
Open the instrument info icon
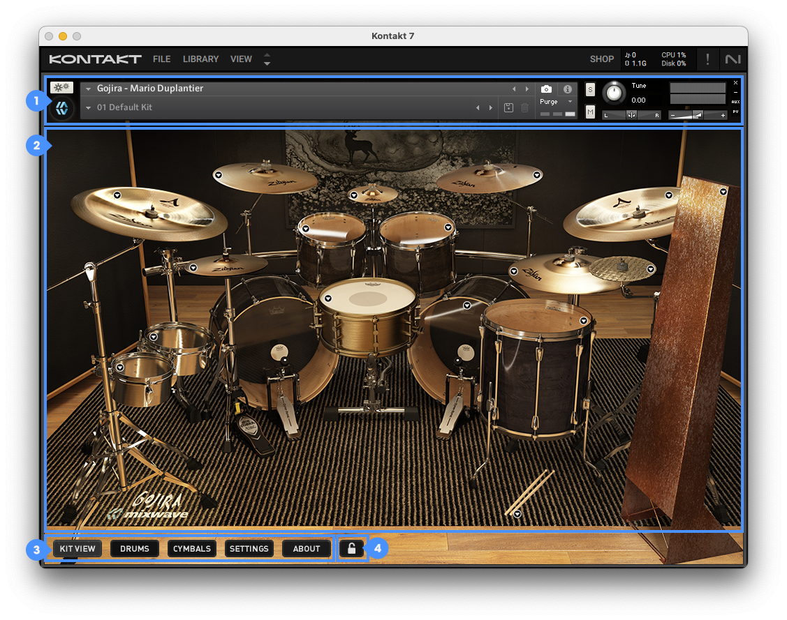(x=568, y=89)
